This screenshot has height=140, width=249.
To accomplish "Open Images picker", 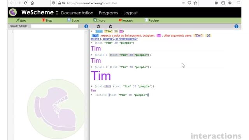I will tap(126, 20).
